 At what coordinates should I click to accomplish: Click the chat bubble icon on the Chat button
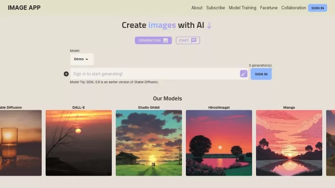pos(194,40)
